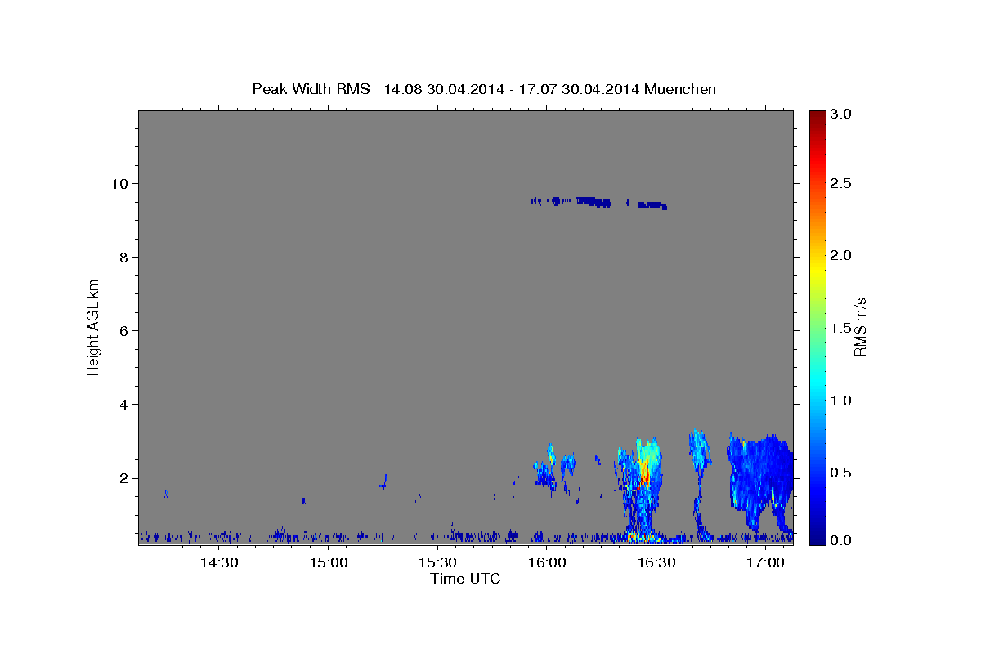
Task: Click the 14:30 time tick label
Action: [x=219, y=562]
